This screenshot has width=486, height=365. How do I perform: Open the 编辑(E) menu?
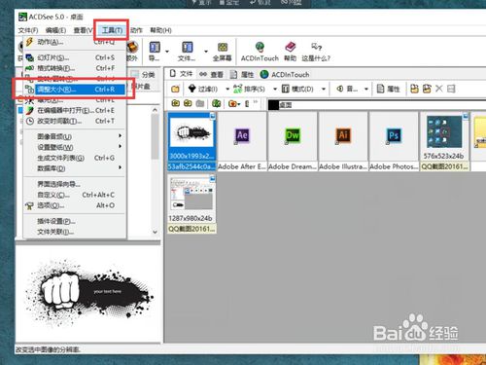pyautogui.click(x=55, y=30)
